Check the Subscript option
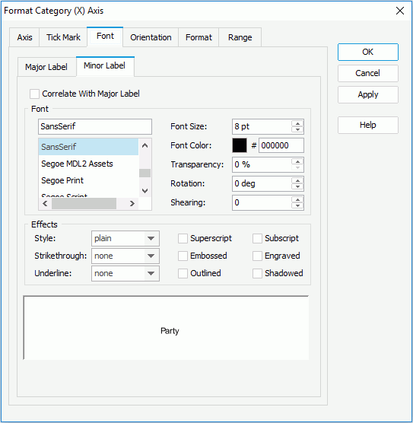This screenshot has height=423, width=413. point(257,238)
